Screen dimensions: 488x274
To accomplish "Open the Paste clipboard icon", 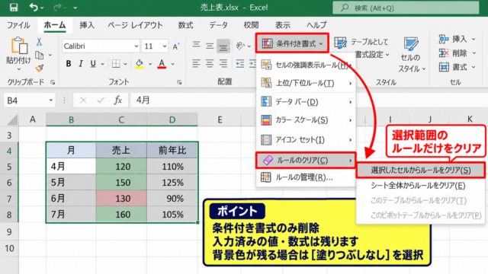I will click(x=19, y=45).
